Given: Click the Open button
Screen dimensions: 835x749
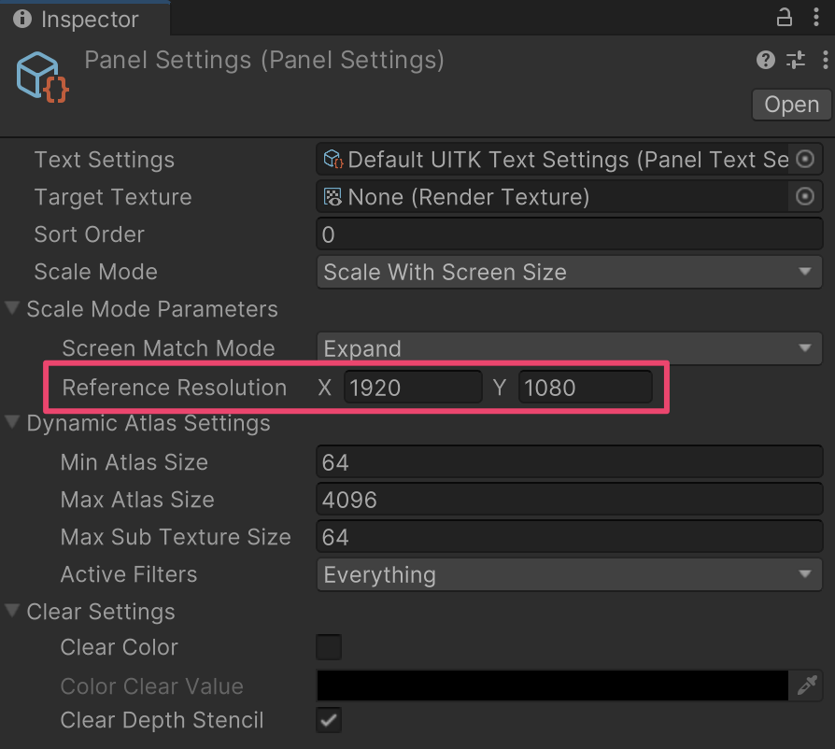Looking at the screenshot, I should [791, 105].
